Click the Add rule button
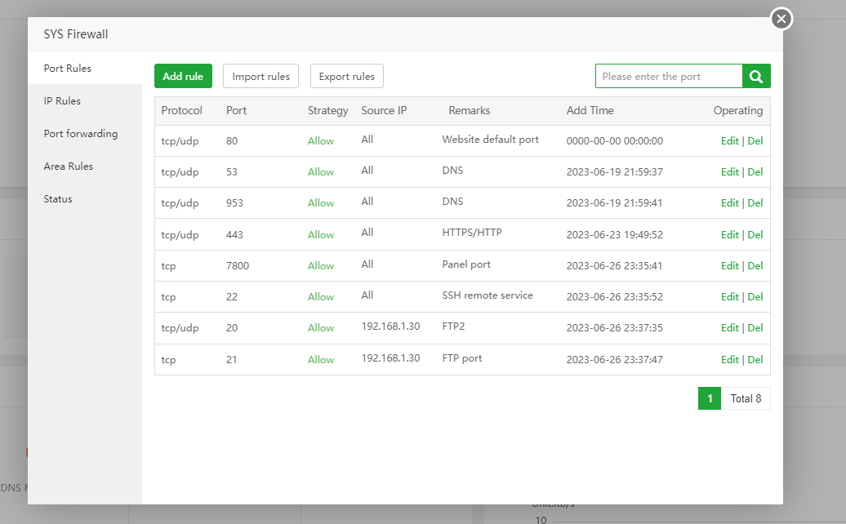This screenshot has height=524, width=846. (x=183, y=76)
